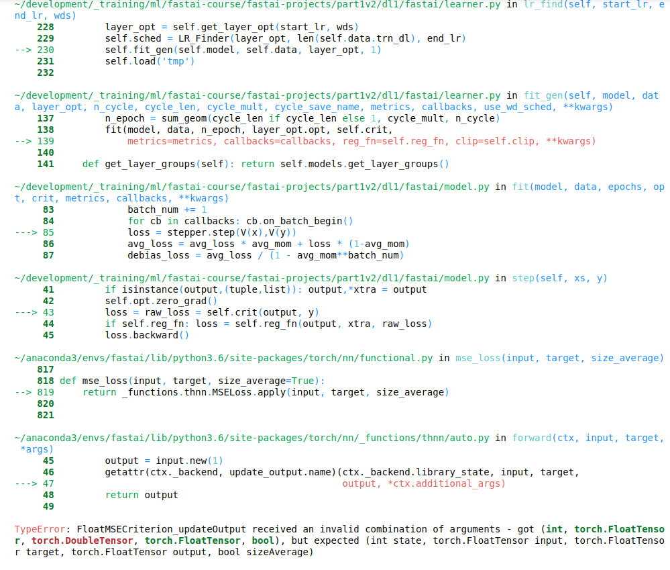Click the torch/nn/functional.py file path
Viewport: 670px width, 570px height.
click(223, 358)
